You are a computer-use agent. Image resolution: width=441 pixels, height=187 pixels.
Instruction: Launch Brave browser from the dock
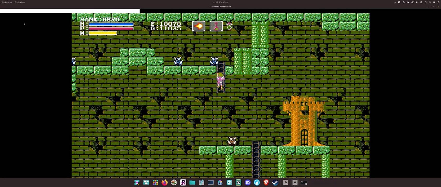click(x=266, y=183)
